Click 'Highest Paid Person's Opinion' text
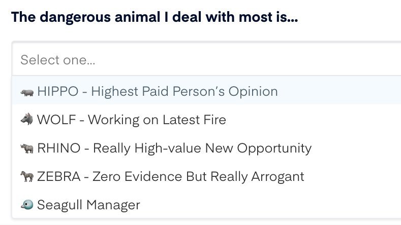Image resolution: width=401 pixels, height=225 pixels. [x=184, y=92]
